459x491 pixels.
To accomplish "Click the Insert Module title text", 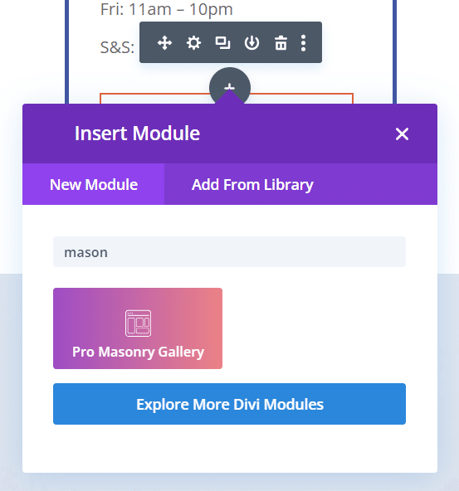I will (x=137, y=134).
